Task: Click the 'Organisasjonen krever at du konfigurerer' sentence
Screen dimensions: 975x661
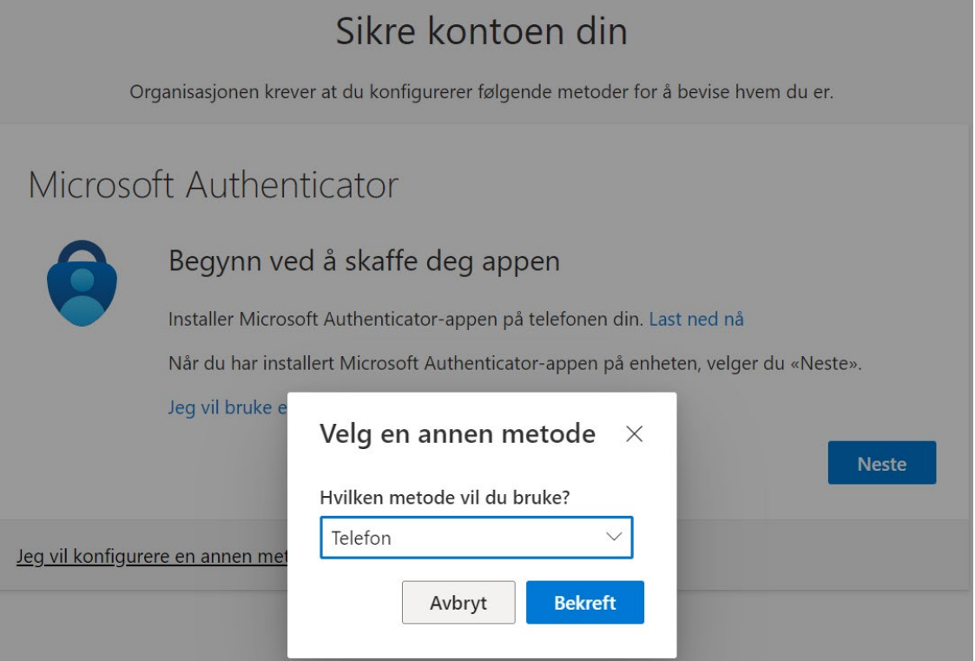Action: tap(481, 92)
